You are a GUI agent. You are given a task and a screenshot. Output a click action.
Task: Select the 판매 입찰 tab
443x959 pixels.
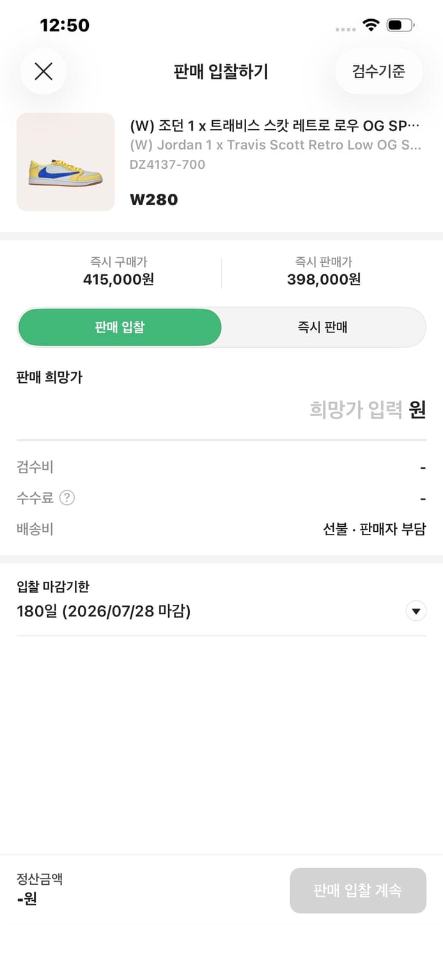click(119, 327)
